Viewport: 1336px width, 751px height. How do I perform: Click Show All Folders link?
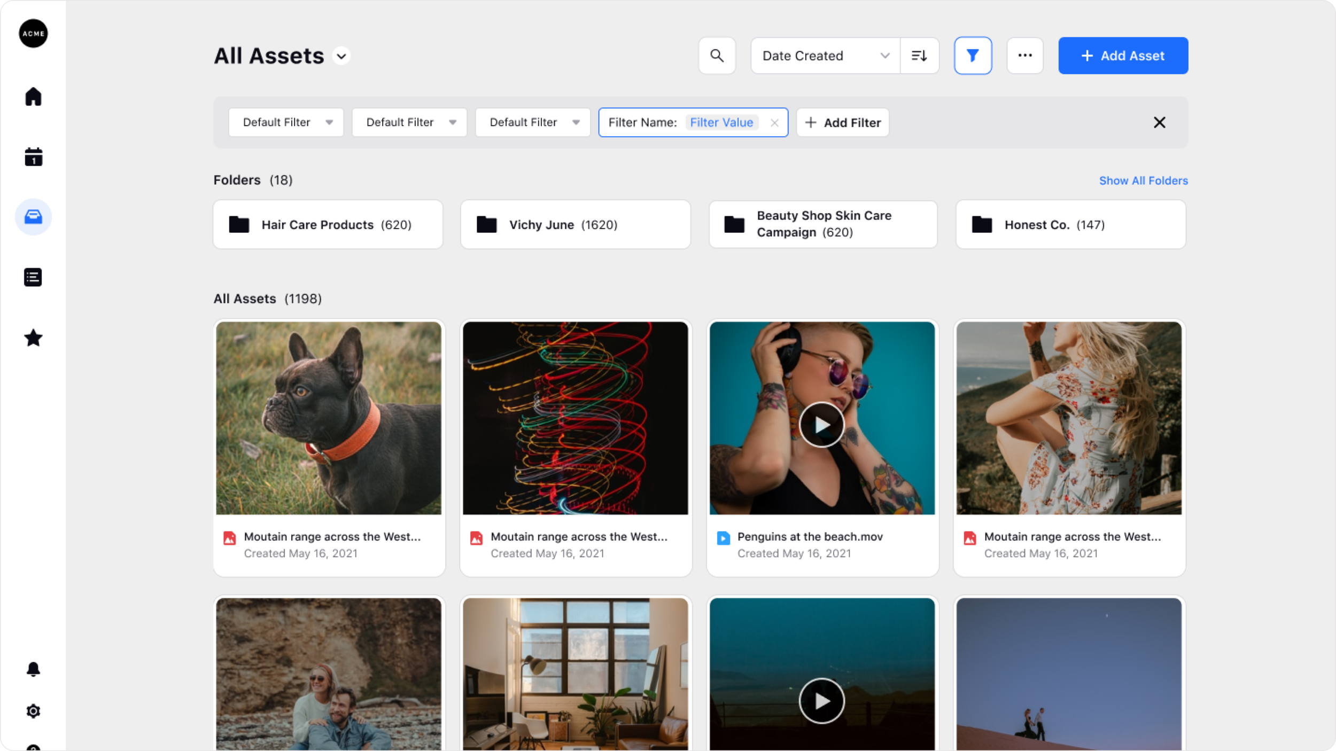1144,181
